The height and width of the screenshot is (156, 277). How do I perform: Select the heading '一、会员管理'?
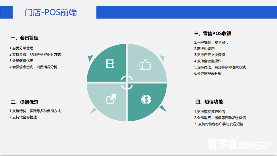click(x=24, y=38)
